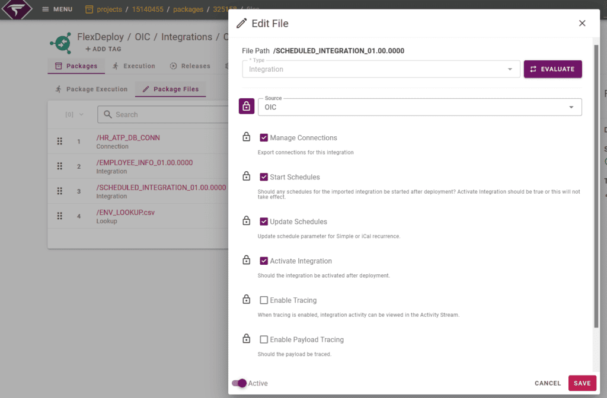
Task: Click the MENU label in top bar
Action: (x=63, y=9)
